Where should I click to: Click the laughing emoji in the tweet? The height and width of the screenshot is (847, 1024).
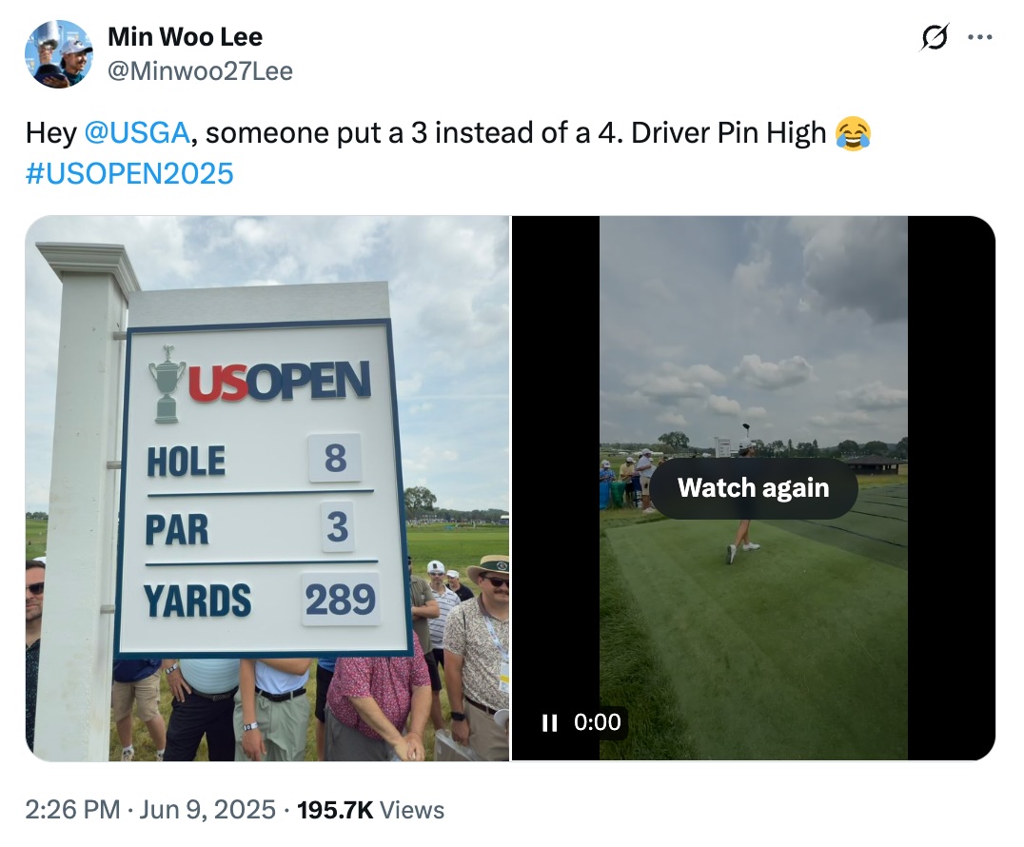(x=853, y=133)
